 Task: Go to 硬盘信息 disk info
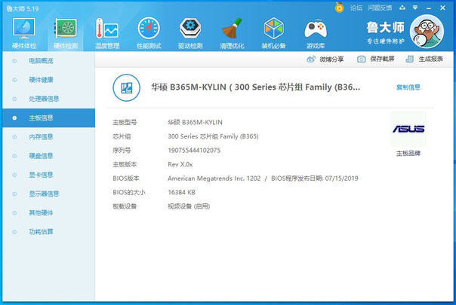41,155
